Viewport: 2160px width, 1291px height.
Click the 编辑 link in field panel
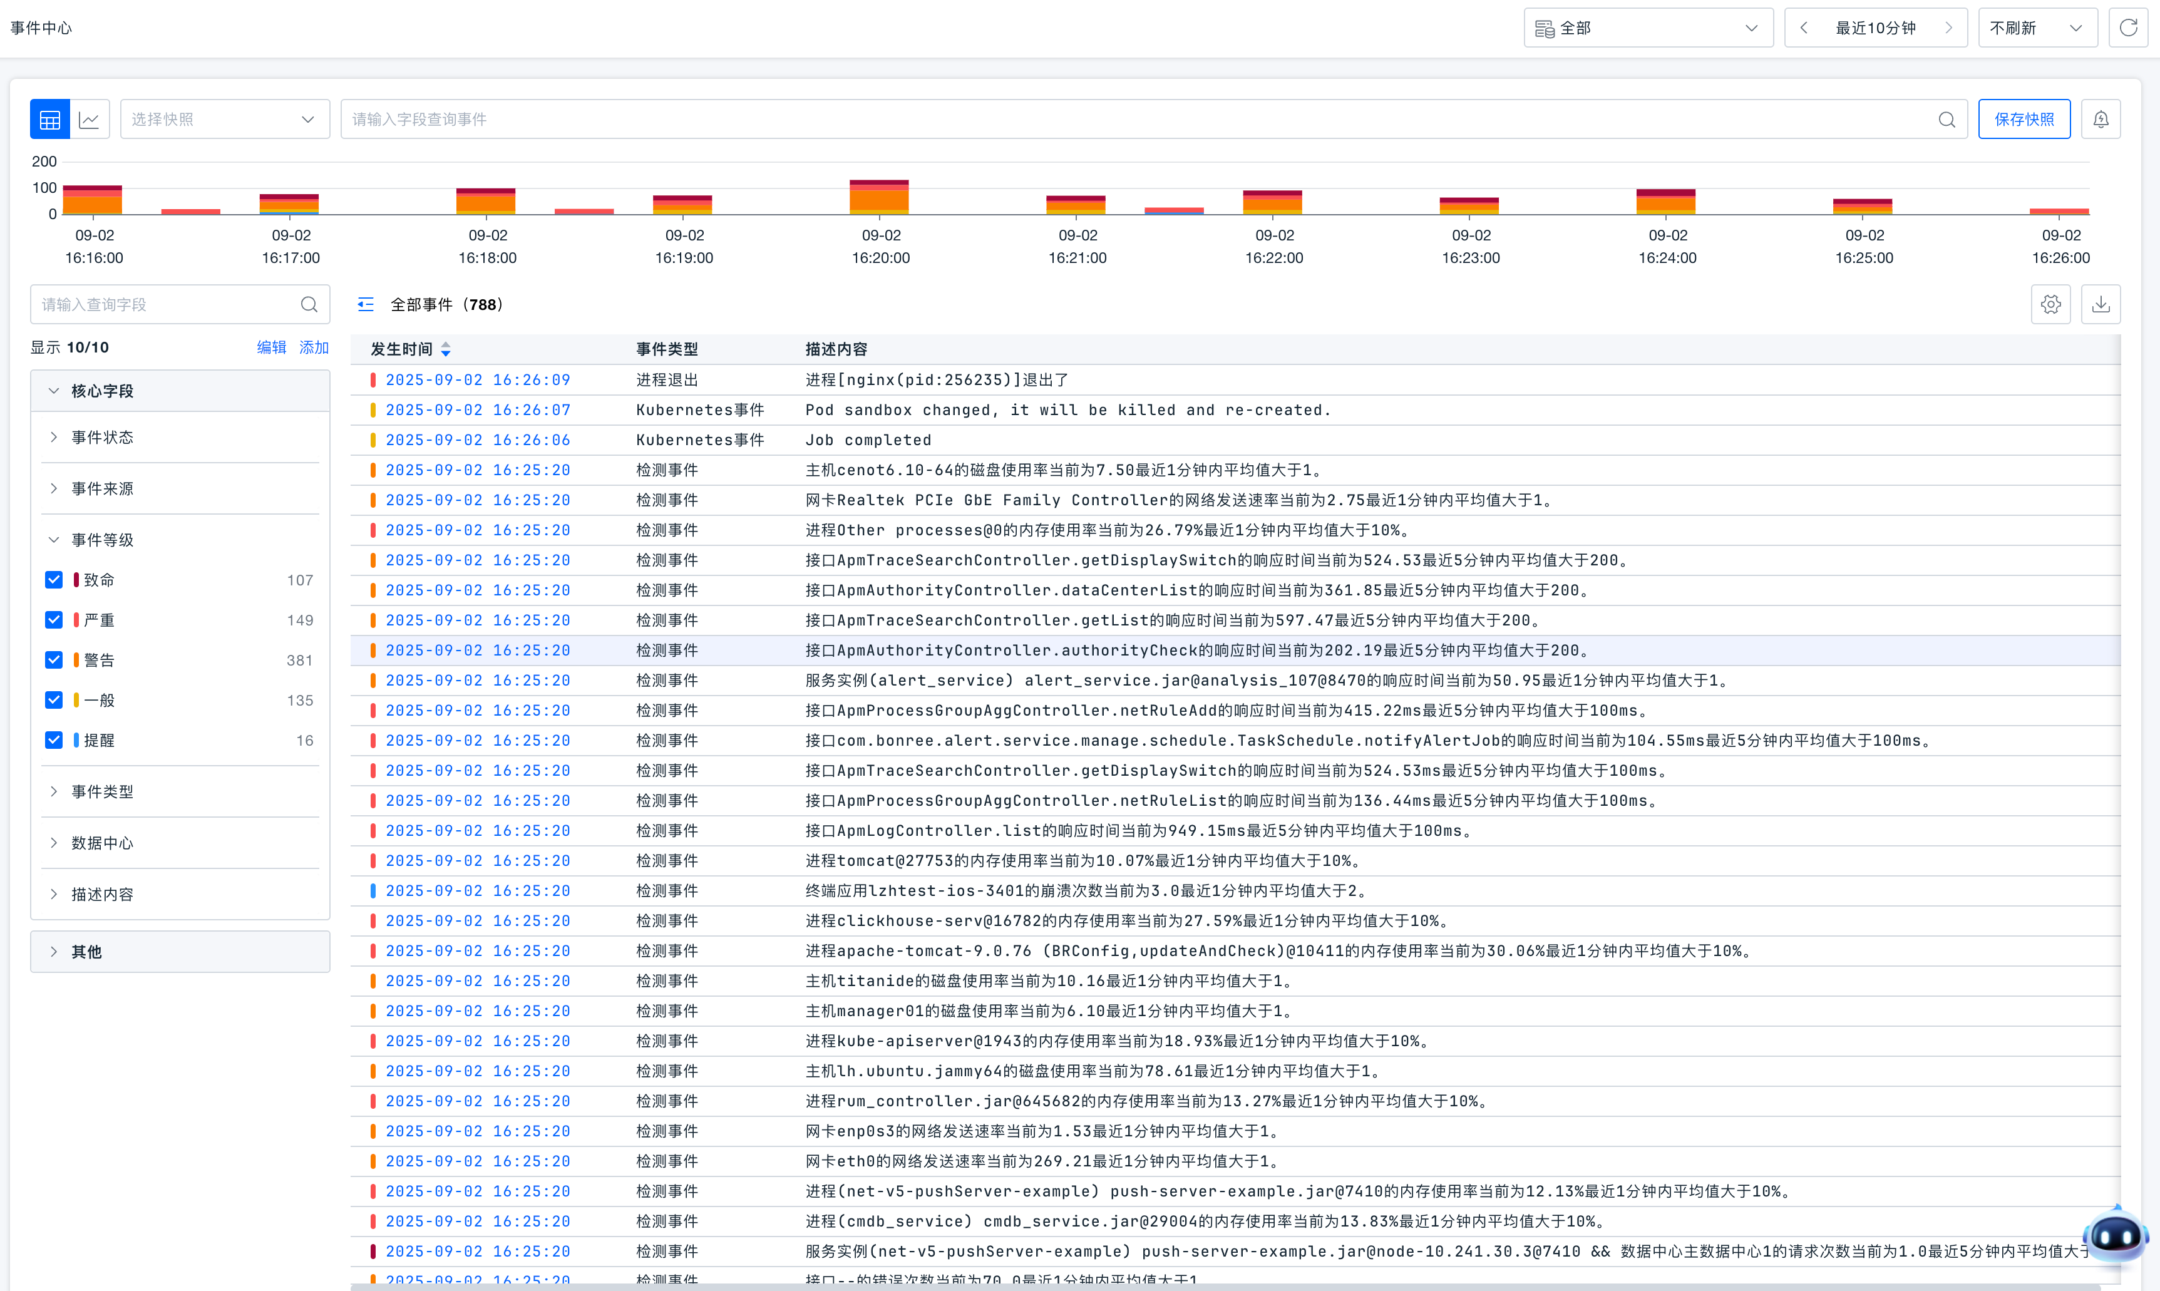pyautogui.click(x=270, y=347)
